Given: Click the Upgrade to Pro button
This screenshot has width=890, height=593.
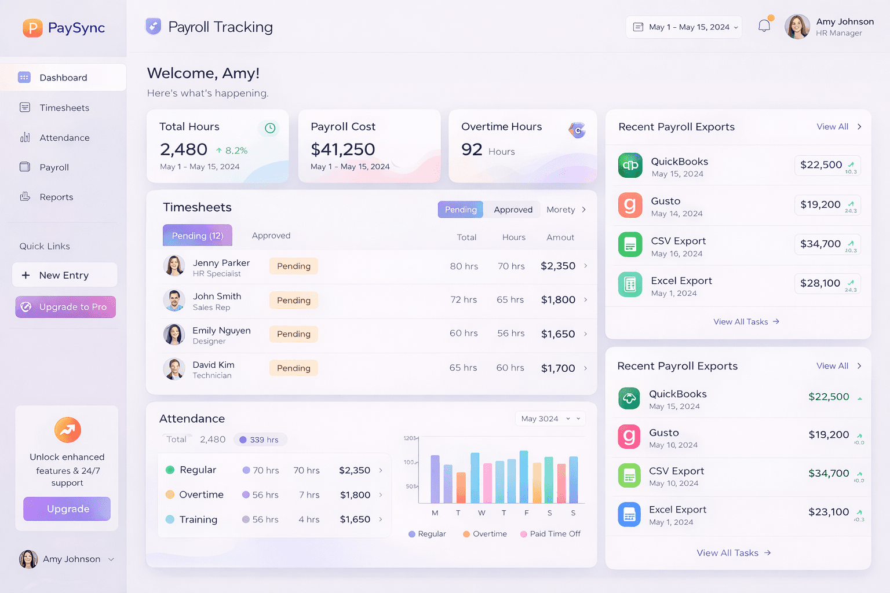Looking at the screenshot, I should (x=65, y=307).
